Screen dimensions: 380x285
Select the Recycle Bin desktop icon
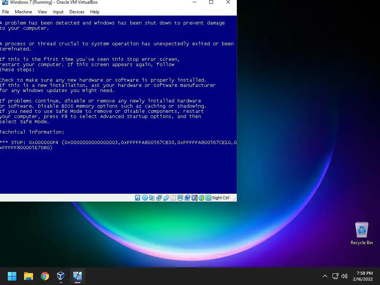coord(361,233)
